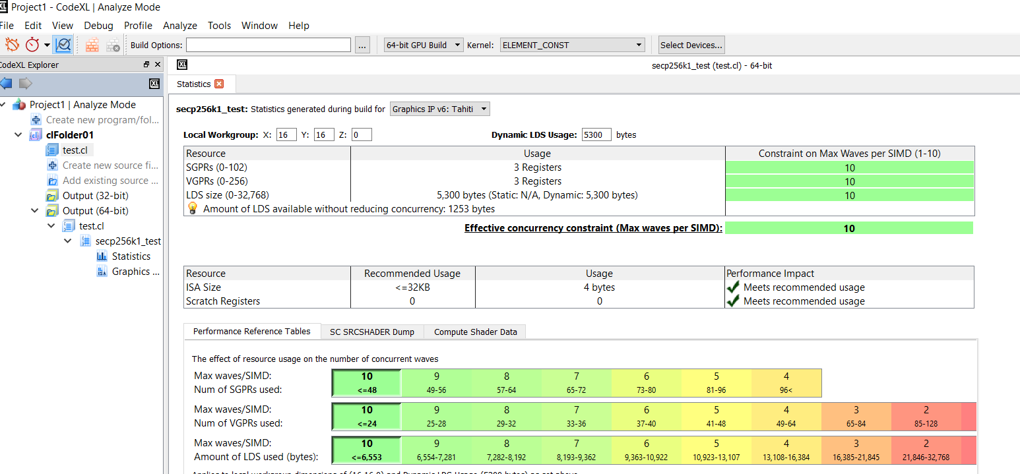
Task: Open the Tools menu
Action: (x=219, y=26)
